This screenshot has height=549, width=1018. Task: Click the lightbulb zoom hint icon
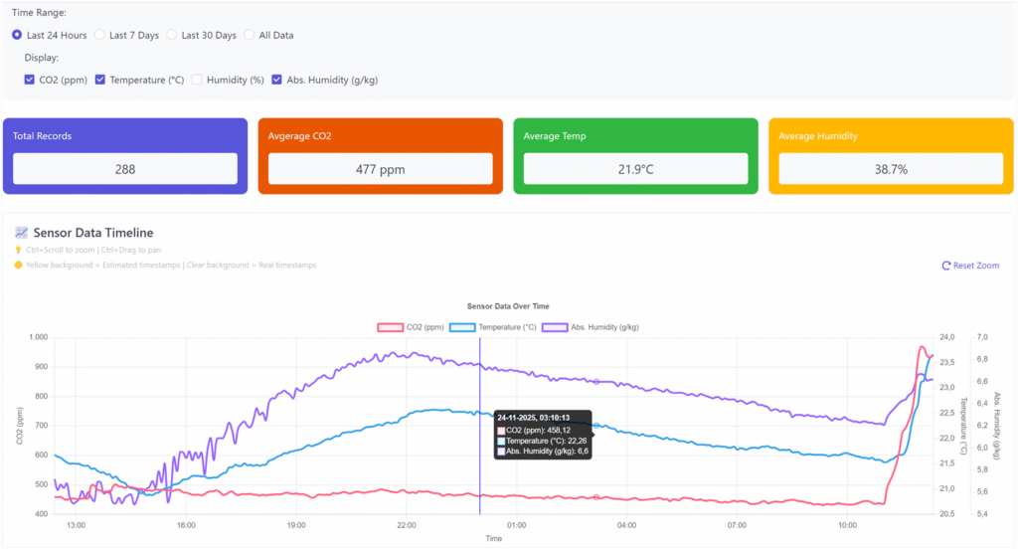tap(18, 250)
